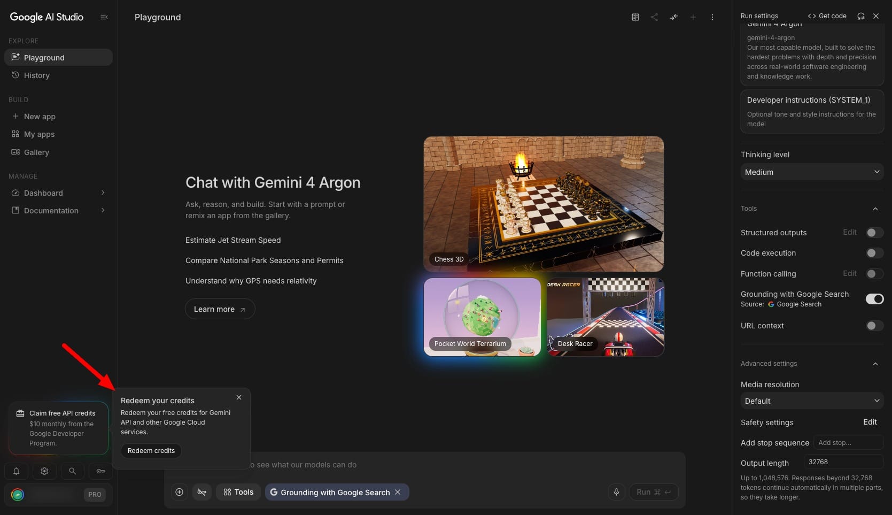Click the plus circle attach icon
Viewport: 892px width, 515px height.
(x=180, y=492)
